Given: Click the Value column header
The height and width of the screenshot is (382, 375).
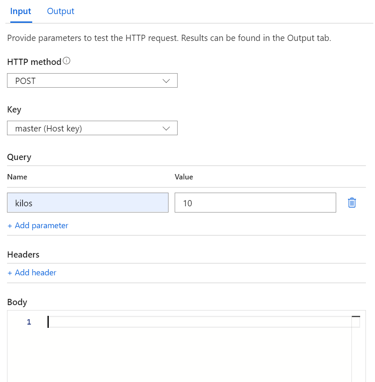Looking at the screenshot, I should point(184,177).
